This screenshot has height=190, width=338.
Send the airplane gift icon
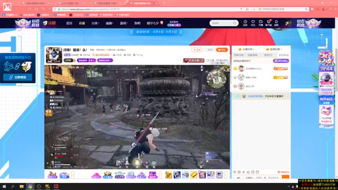tap(185, 175)
